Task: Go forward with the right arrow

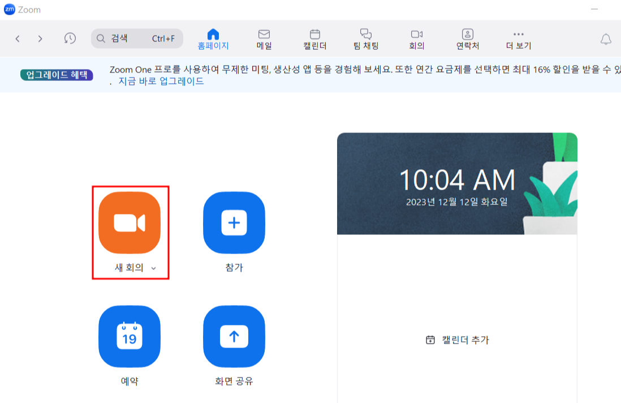Action: 40,38
